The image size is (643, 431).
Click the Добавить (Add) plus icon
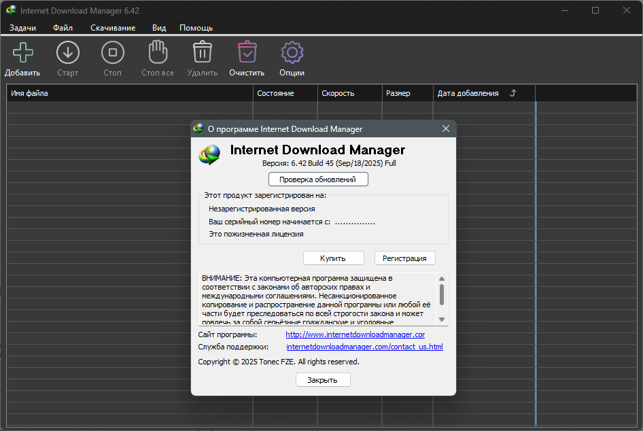[22, 52]
